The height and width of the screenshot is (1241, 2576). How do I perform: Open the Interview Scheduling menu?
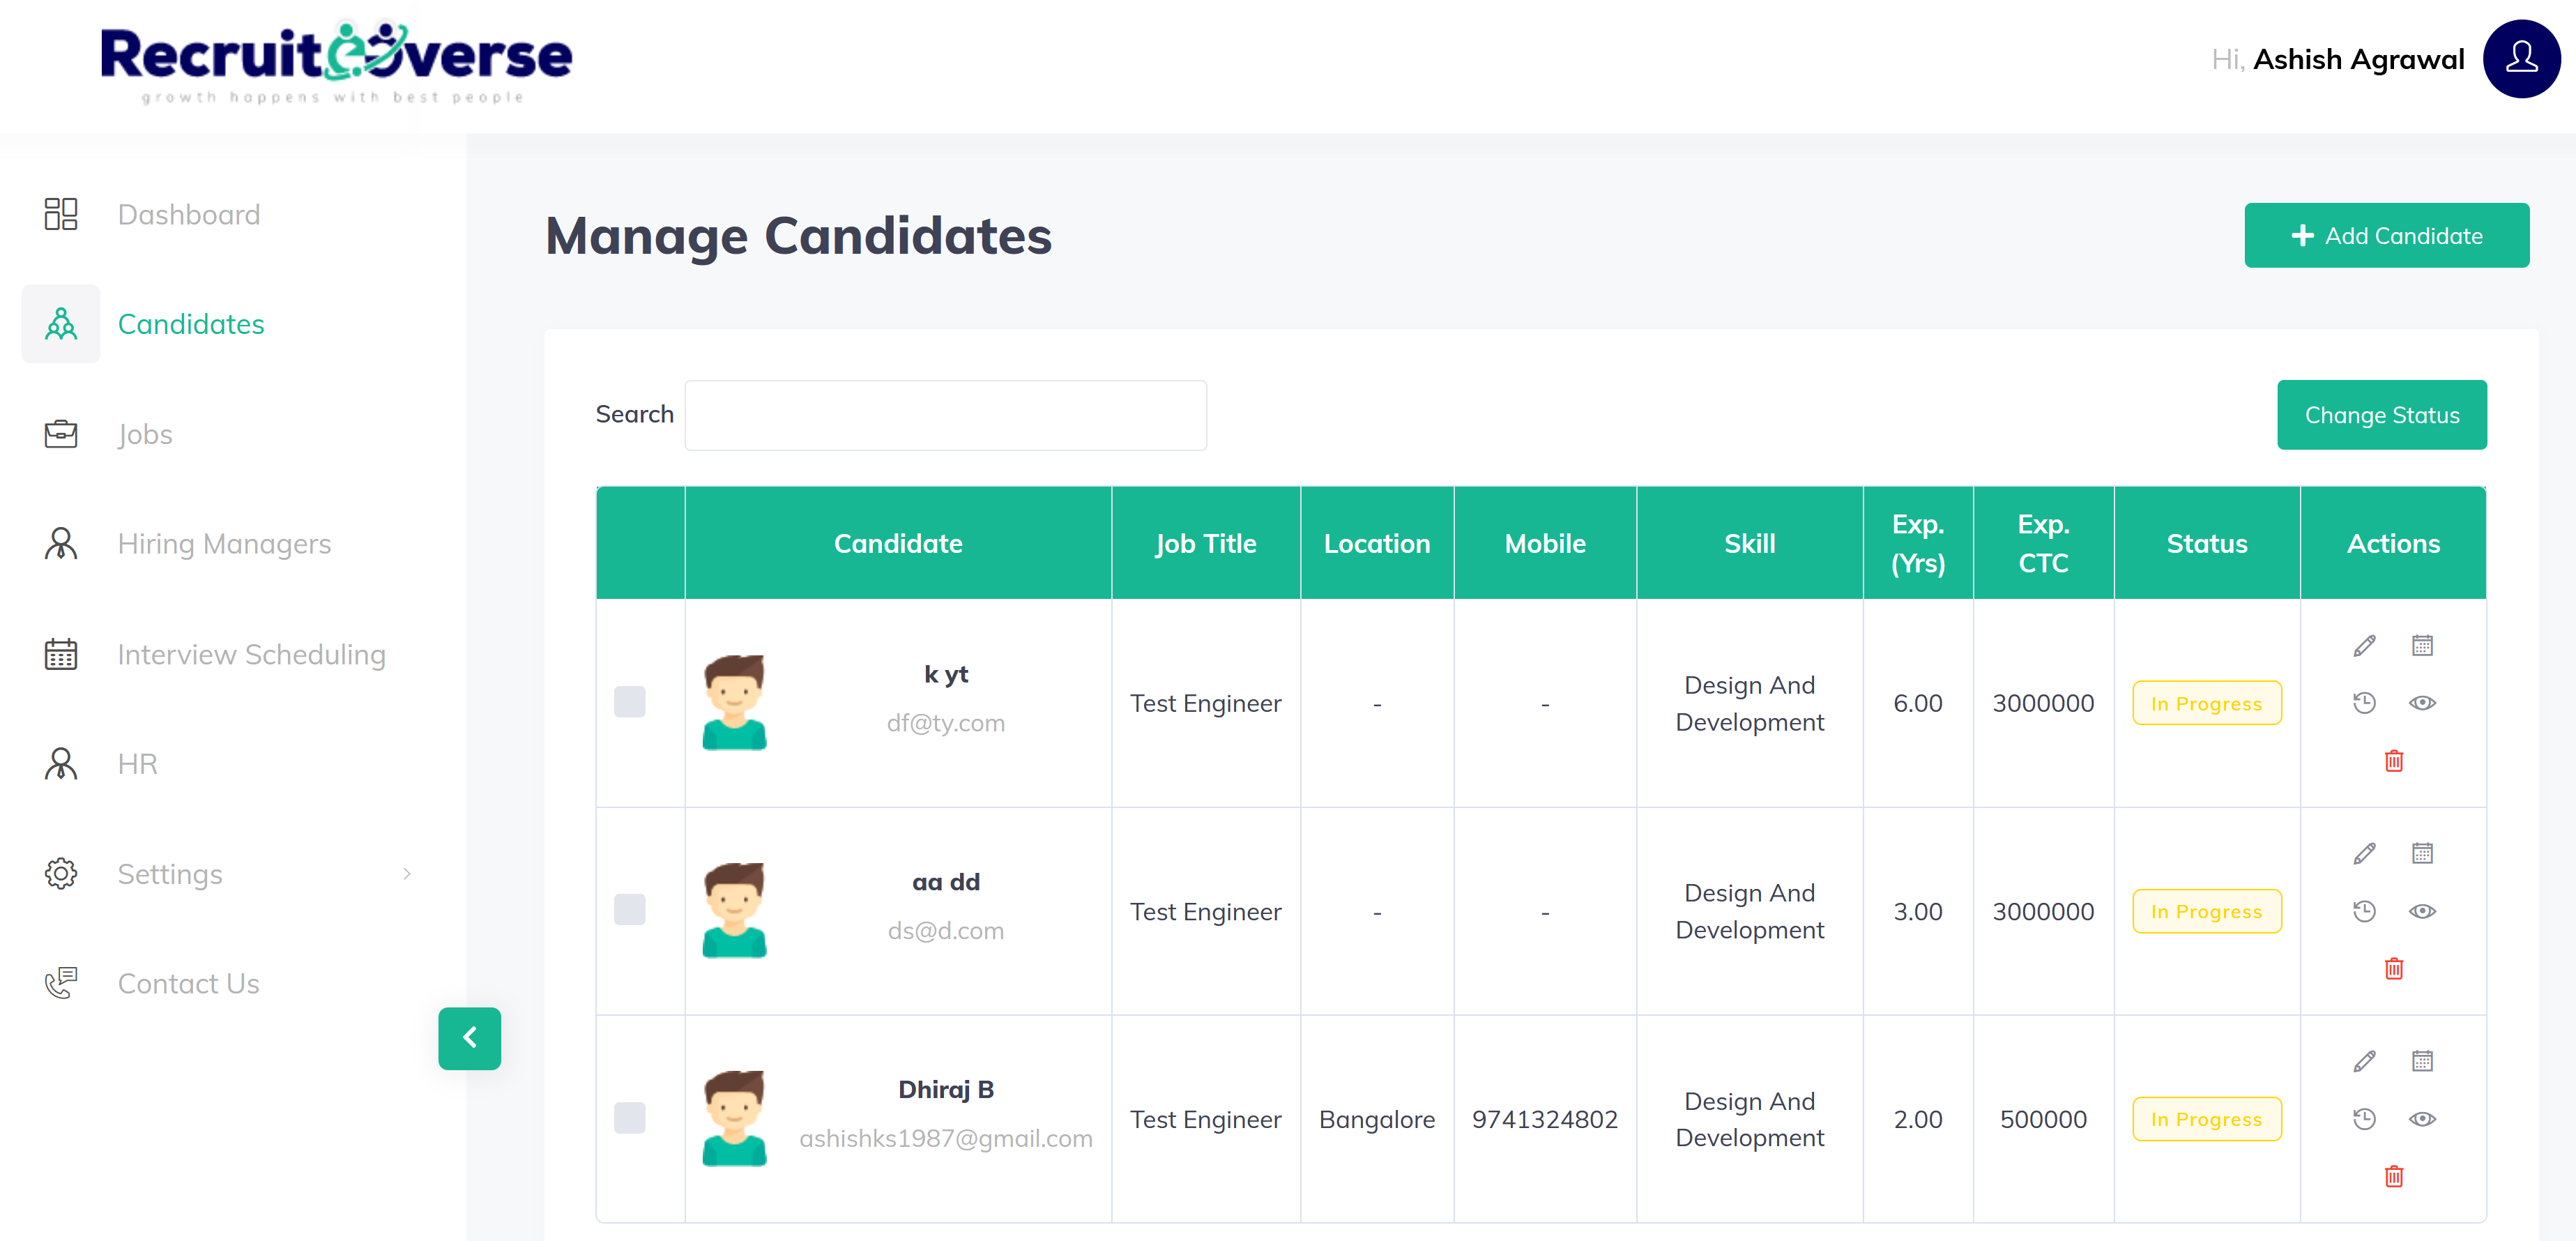click(251, 654)
